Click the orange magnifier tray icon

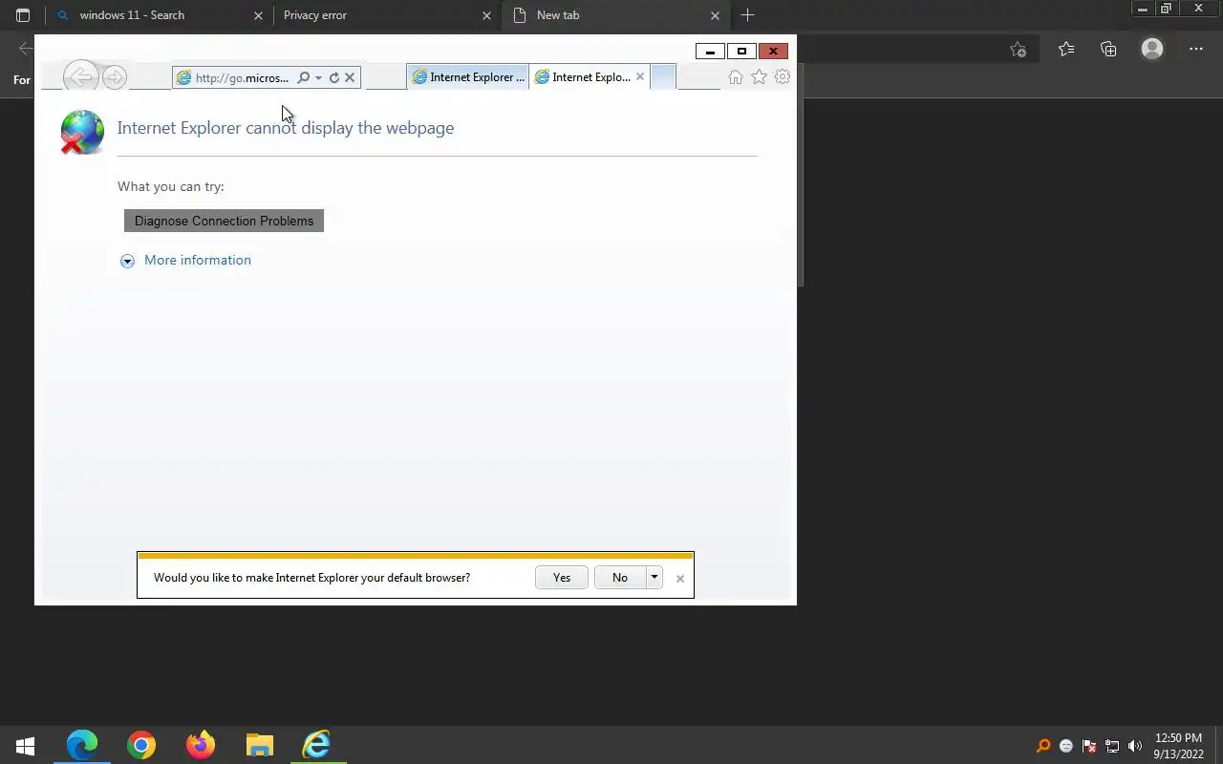coord(1043,746)
